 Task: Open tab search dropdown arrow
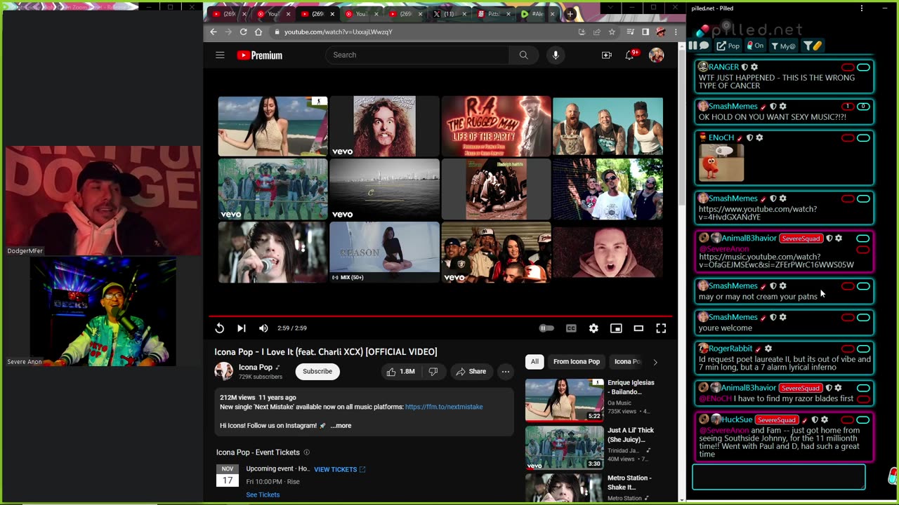610,7
